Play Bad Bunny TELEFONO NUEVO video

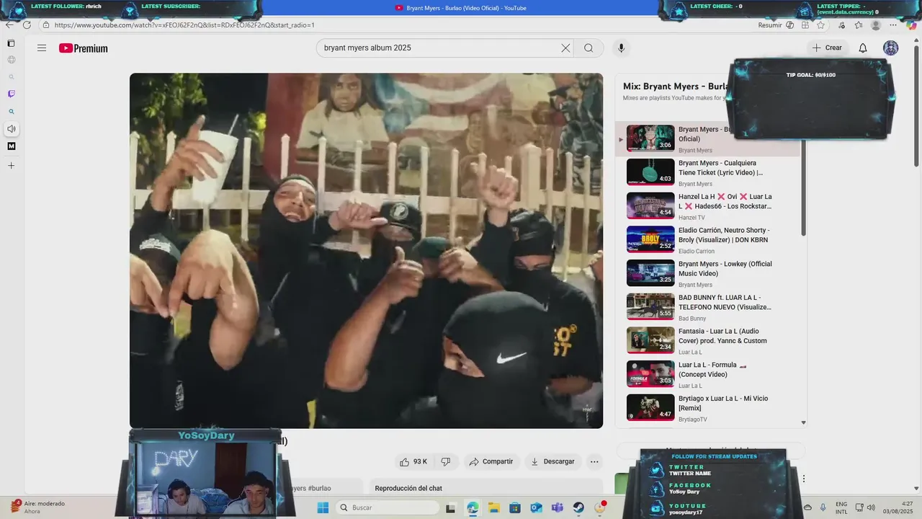[707, 308]
